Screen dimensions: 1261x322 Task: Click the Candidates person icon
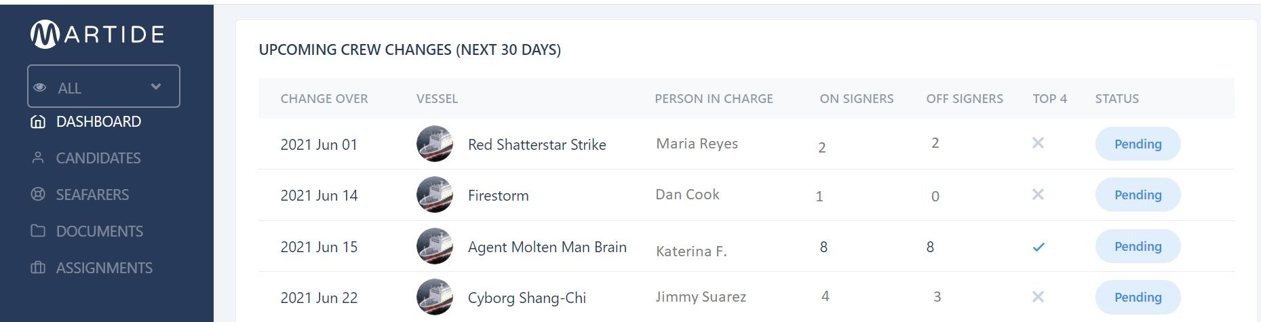(x=38, y=158)
